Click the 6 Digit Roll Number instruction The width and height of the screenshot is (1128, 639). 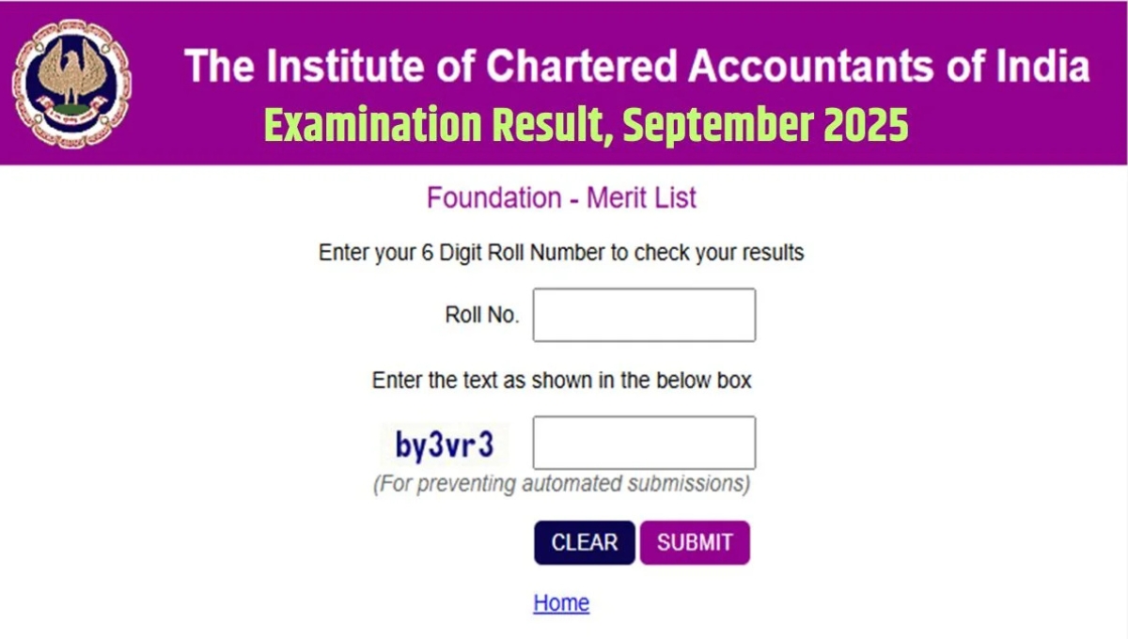561,252
